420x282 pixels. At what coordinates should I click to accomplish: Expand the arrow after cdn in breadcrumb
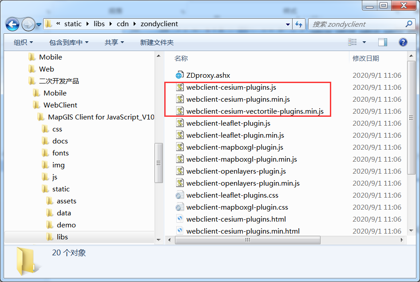[x=135, y=24]
